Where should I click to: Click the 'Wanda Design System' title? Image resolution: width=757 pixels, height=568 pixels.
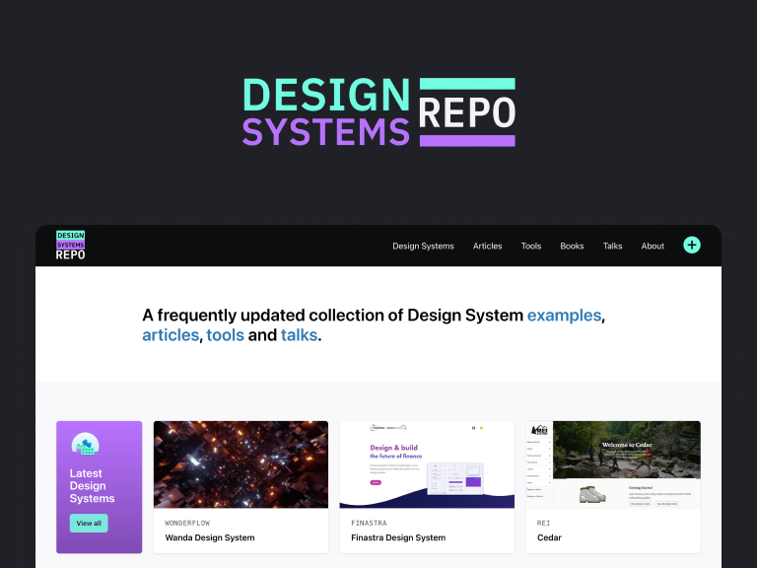click(210, 537)
